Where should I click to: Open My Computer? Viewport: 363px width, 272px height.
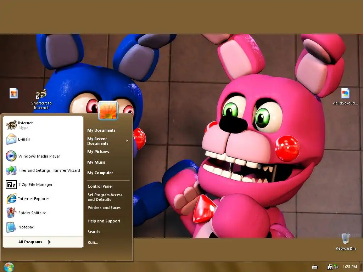point(100,173)
